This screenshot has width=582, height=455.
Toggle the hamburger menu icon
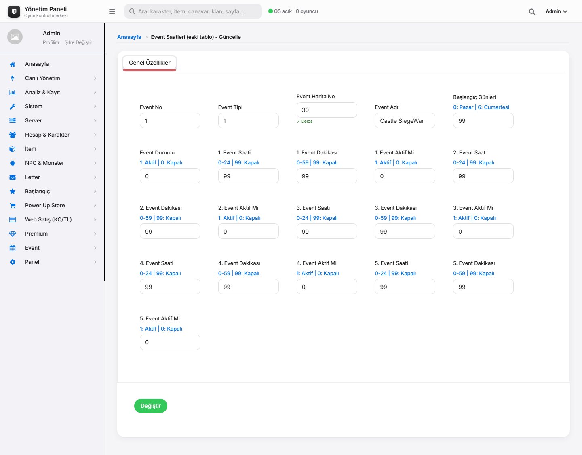point(112,11)
